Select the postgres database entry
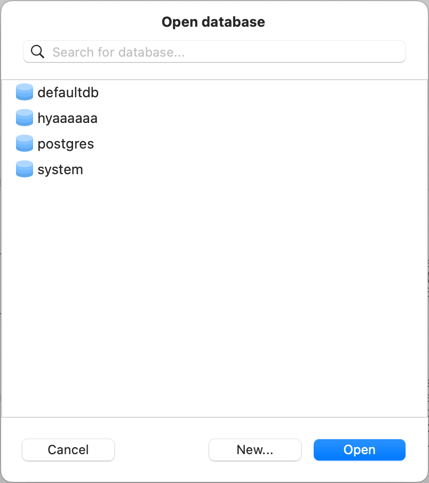The width and height of the screenshot is (429, 483). 65,143
